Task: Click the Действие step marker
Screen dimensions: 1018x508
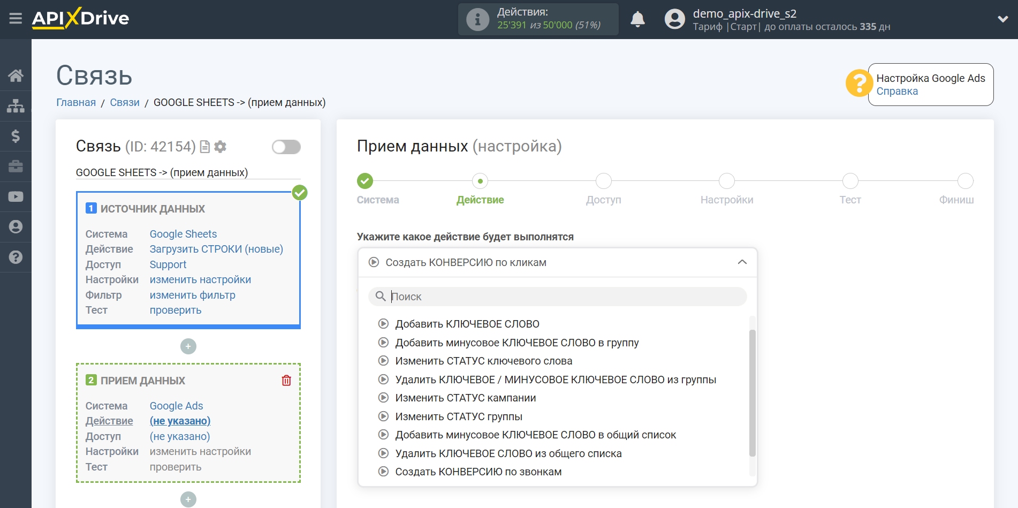Action: click(x=480, y=181)
